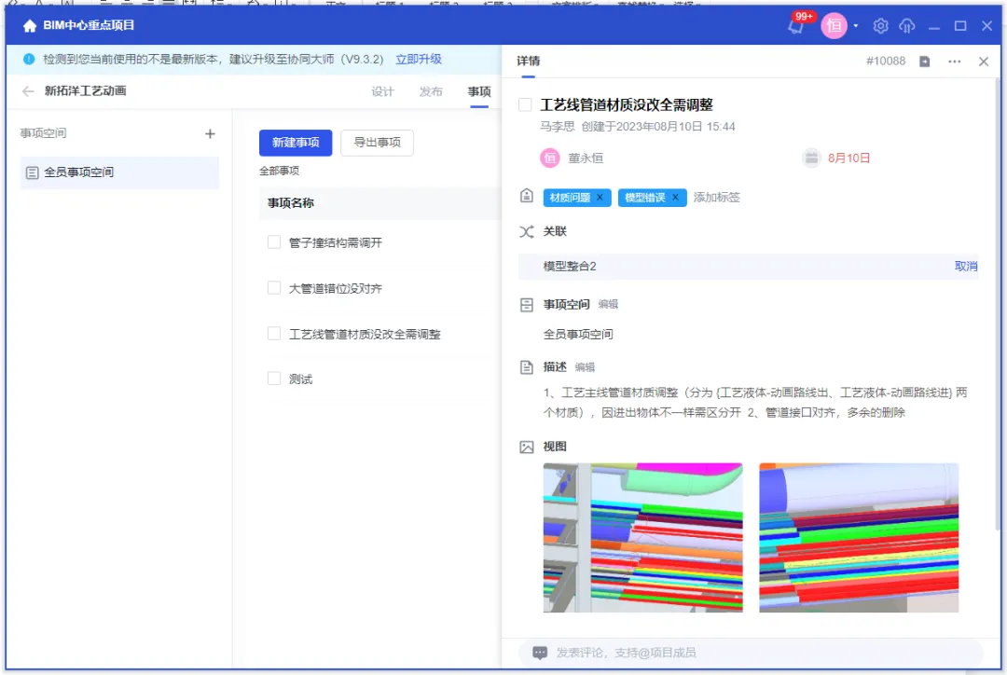Check the 管子撞结构需调开 checkbox
This screenshot has height=675, width=1007.
[274, 242]
